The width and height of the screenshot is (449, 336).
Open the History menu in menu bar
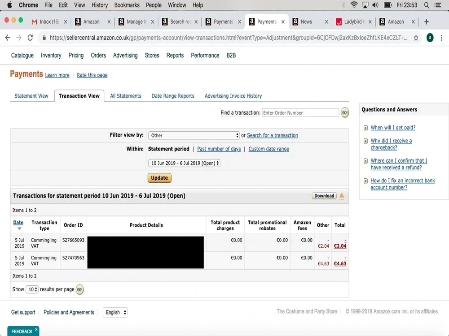click(100, 5)
